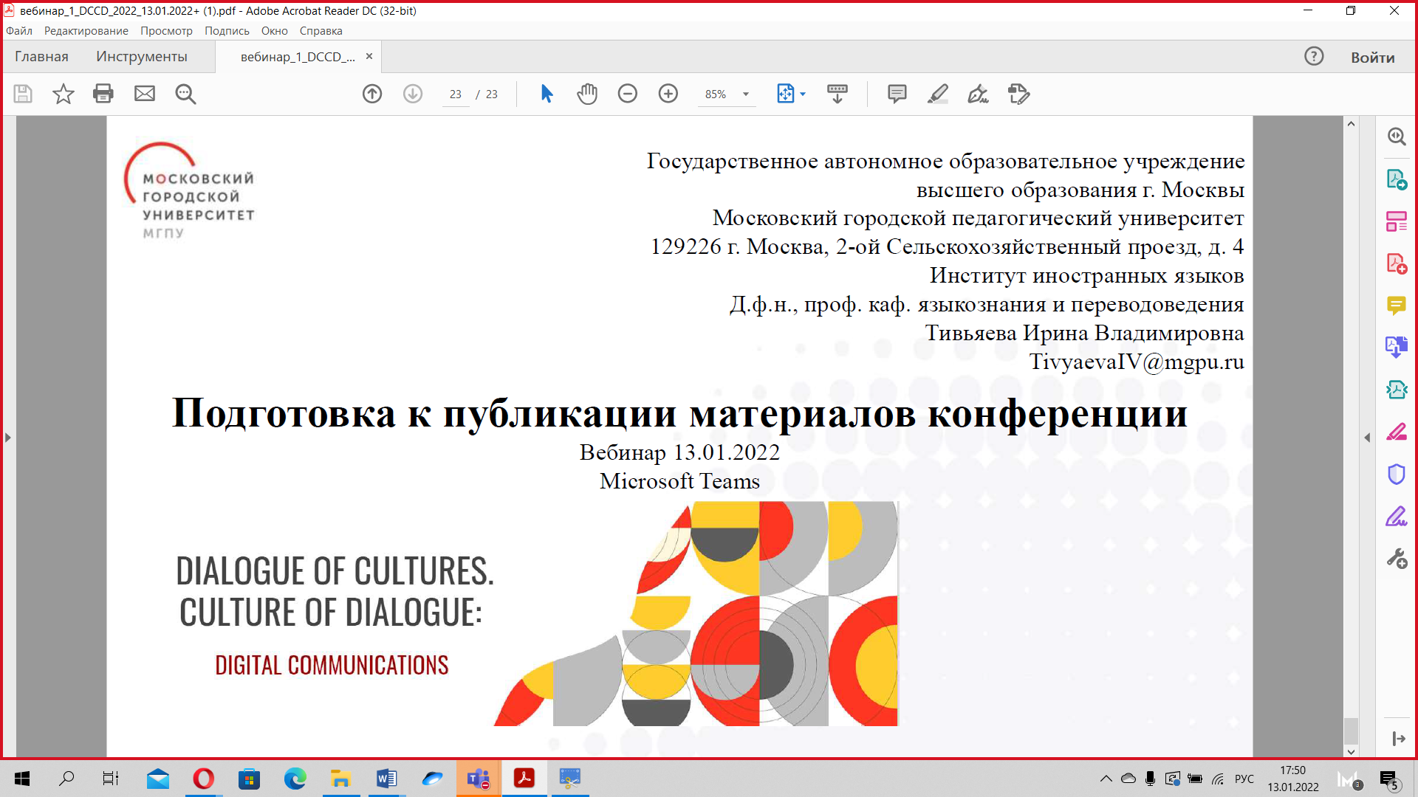1418x797 pixels.
Task: Select the highlight text pen tool
Action: 938,94
